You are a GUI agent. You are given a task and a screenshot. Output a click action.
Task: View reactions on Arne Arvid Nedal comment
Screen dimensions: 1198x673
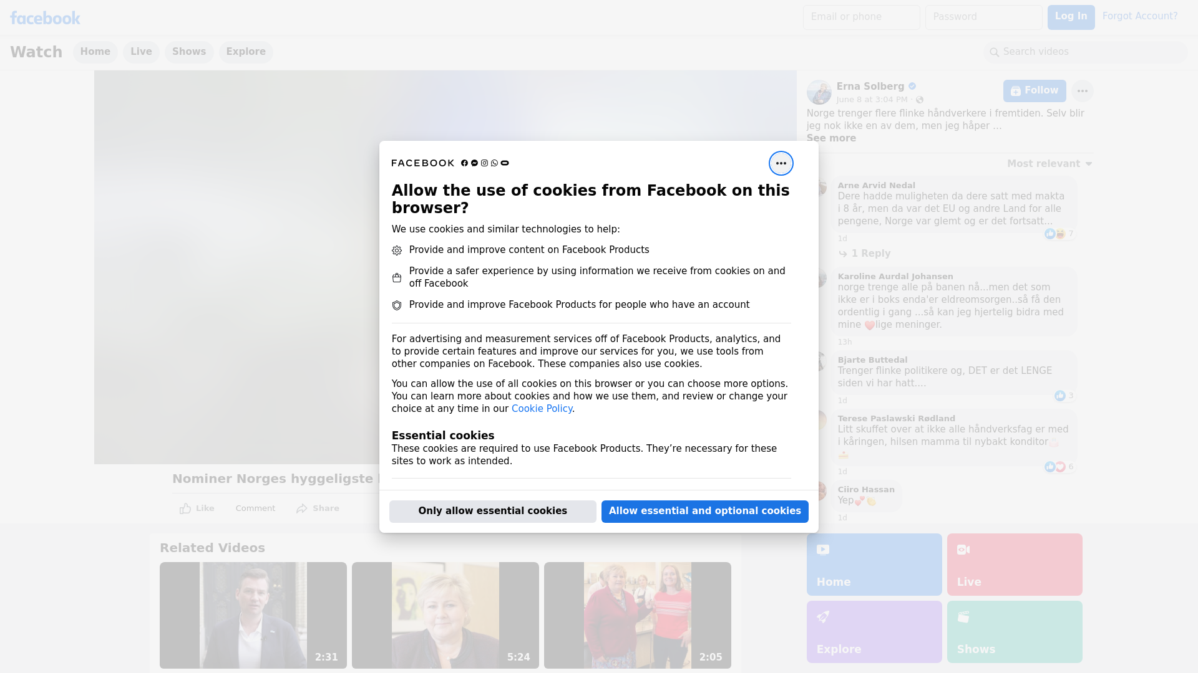pos(1059,234)
